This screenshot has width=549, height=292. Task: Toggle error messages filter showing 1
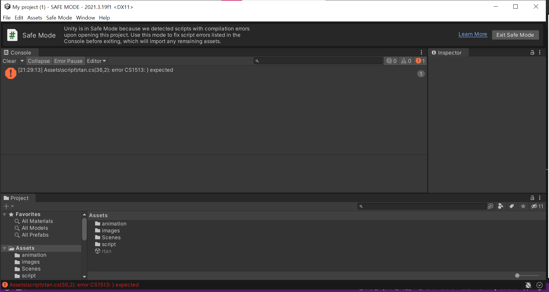pos(420,61)
